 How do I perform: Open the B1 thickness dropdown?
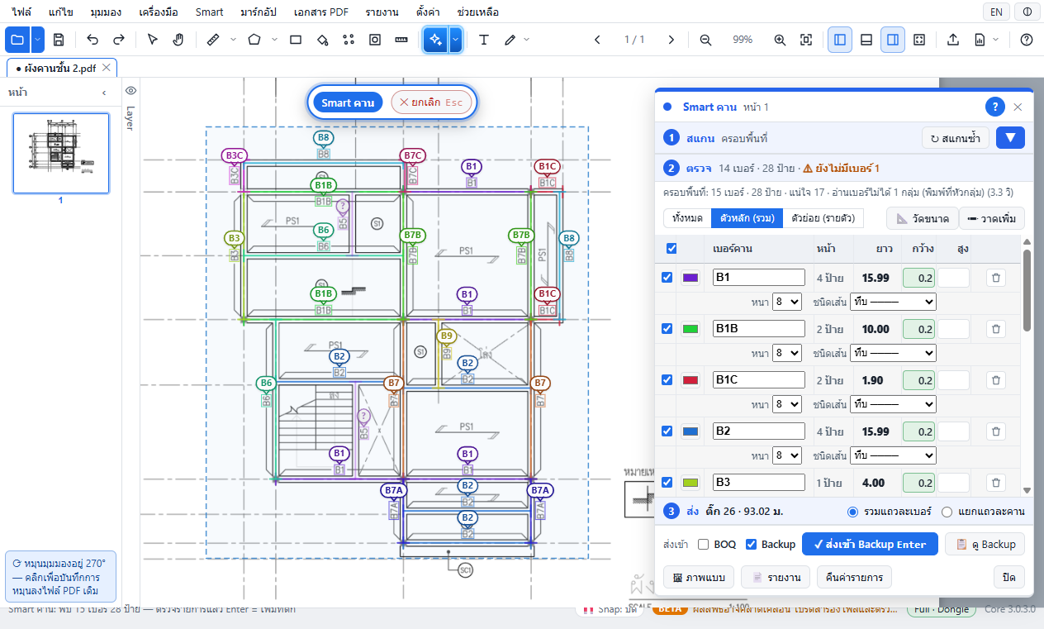(786, 302)
